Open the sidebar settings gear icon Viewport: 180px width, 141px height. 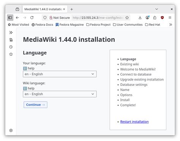coord(11,130)
